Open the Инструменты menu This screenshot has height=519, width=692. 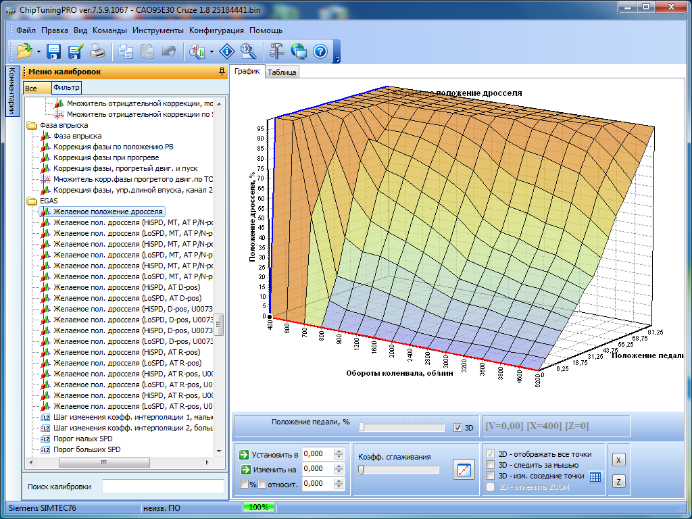coord(158,30)
